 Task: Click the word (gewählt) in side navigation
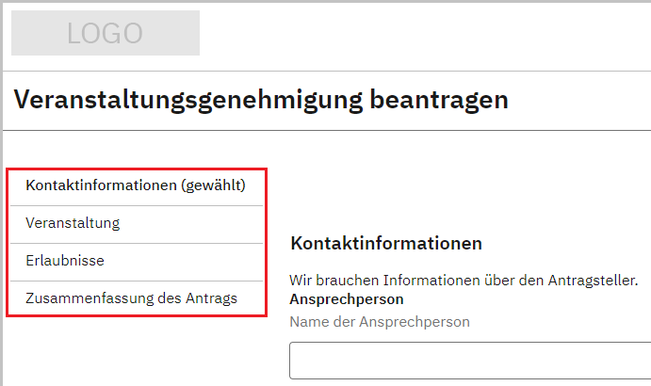click(213, 185)
